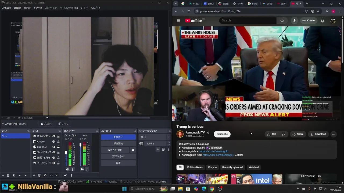Open source properties gear in Sources toolbar
Viewport: 344px width, 193px height.
[45, 175]
